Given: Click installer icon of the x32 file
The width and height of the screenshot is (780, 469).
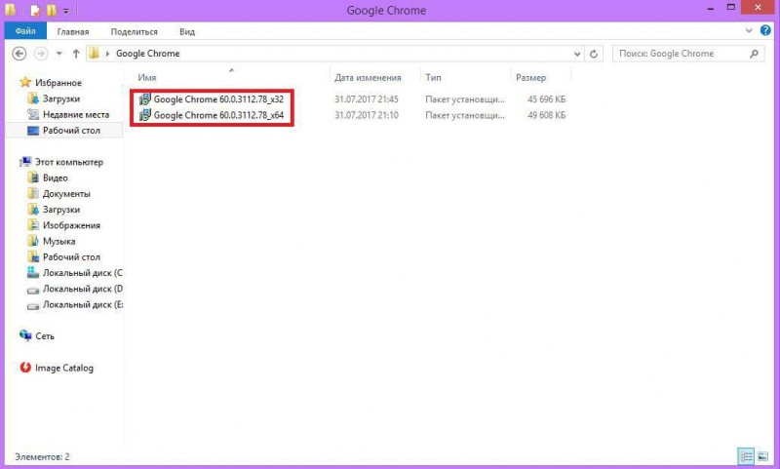Looking at the screenshot, I should tap(144, 99).
